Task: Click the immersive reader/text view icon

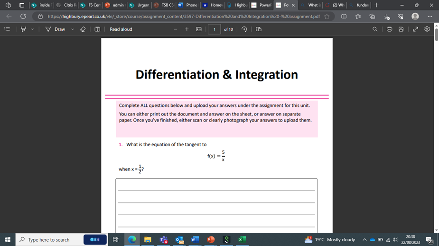Action: point(97,29)
